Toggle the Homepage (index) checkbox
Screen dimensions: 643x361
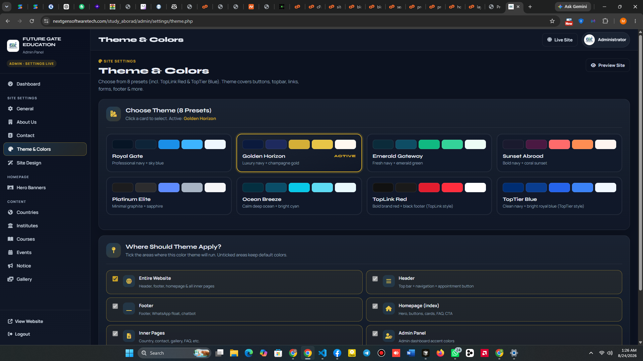[375, 306]
